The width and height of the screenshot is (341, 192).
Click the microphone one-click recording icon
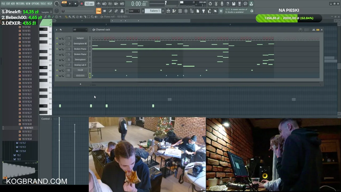(222, 4)
